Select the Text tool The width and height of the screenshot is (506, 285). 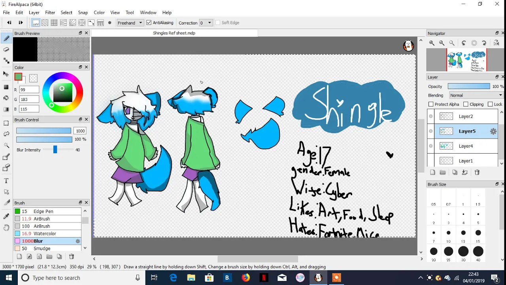(x=6, y=181)
